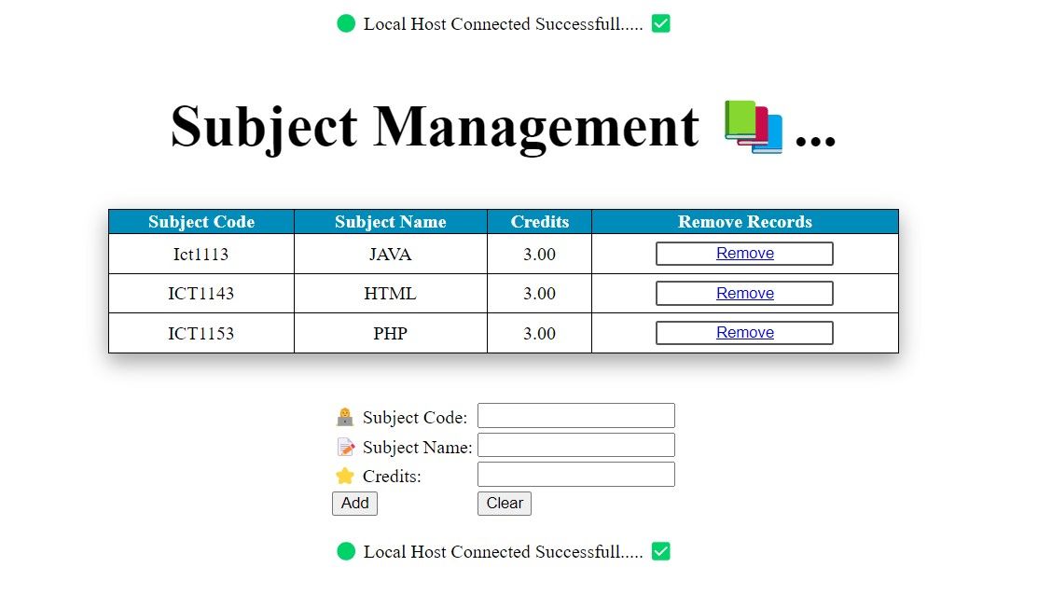Click the memo icon beside Subject Name label
This screenshot has width=1038, height=595.
coord(344,446)
